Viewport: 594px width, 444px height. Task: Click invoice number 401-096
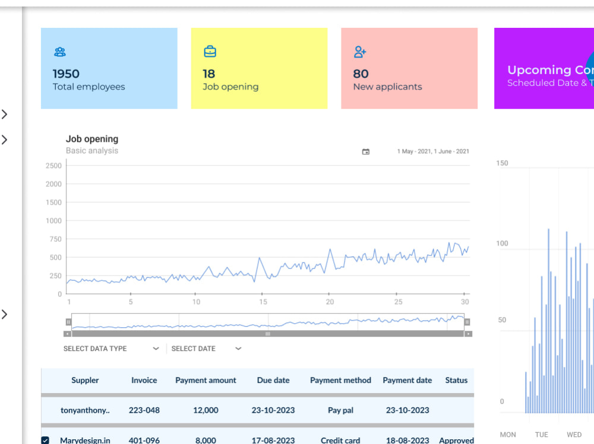pos(144,440)
